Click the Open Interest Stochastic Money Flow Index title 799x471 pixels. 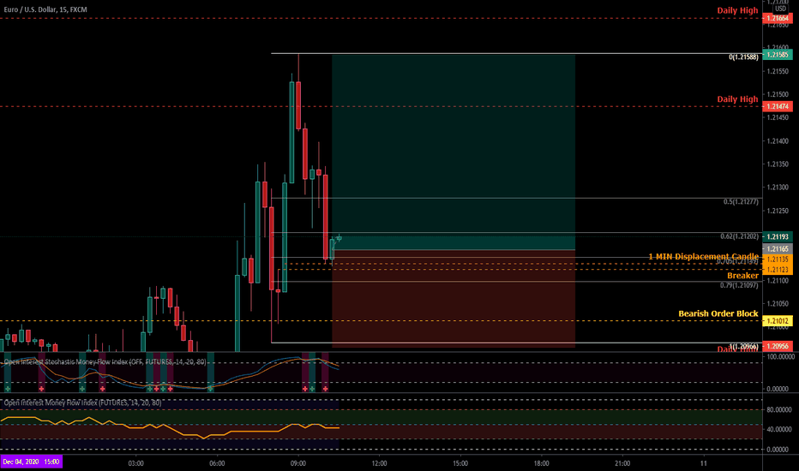click(x=105, y=362)
